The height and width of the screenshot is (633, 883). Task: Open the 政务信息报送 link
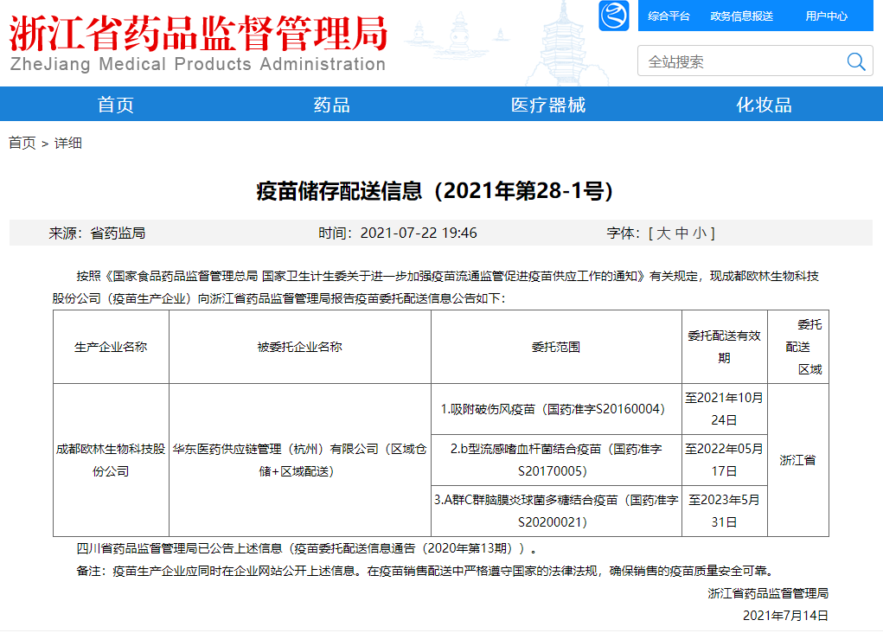pyautogui.click(x=741, y=16)
